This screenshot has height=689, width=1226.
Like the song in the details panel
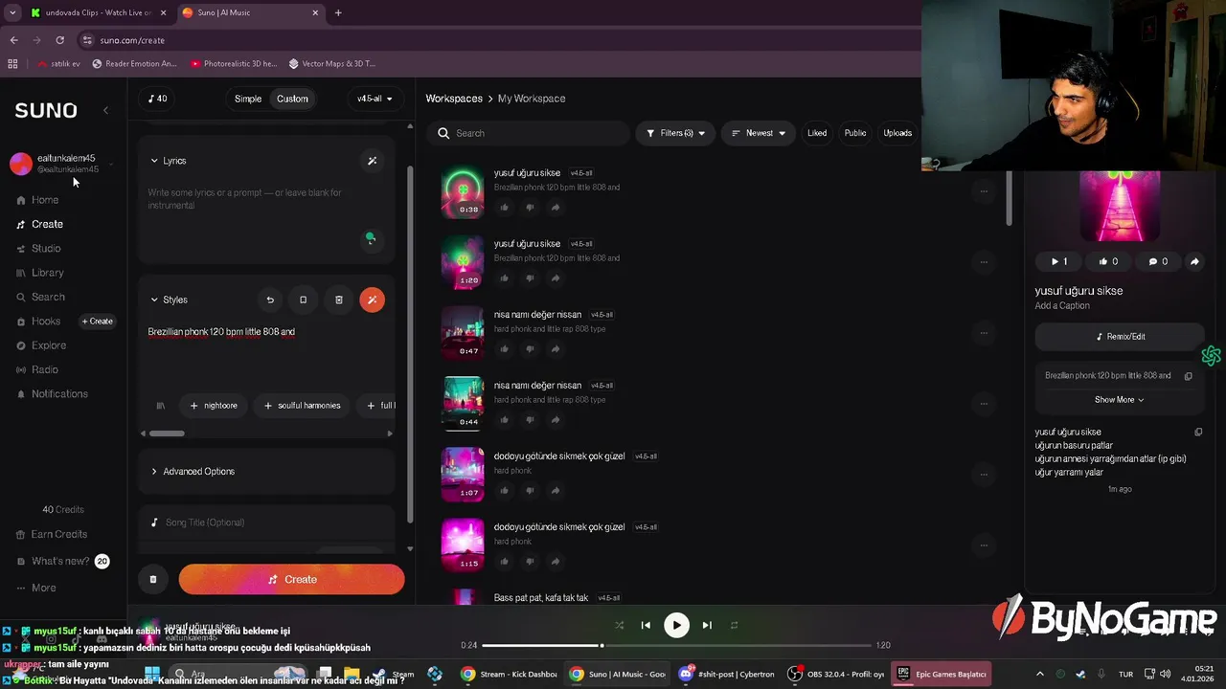point(1109,261)
